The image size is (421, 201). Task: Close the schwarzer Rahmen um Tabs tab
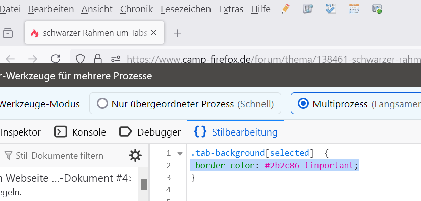coord(153,33)
